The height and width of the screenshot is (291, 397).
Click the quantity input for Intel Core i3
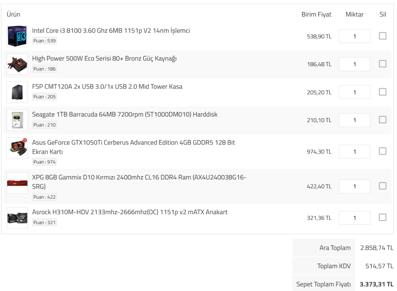tap(354, 36)
